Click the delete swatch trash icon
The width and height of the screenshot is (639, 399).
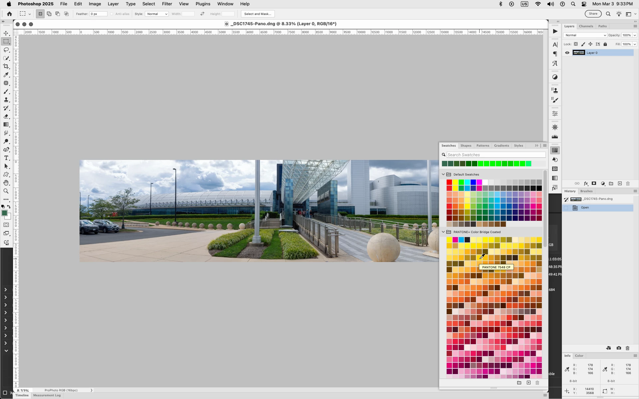click(537, 383)
